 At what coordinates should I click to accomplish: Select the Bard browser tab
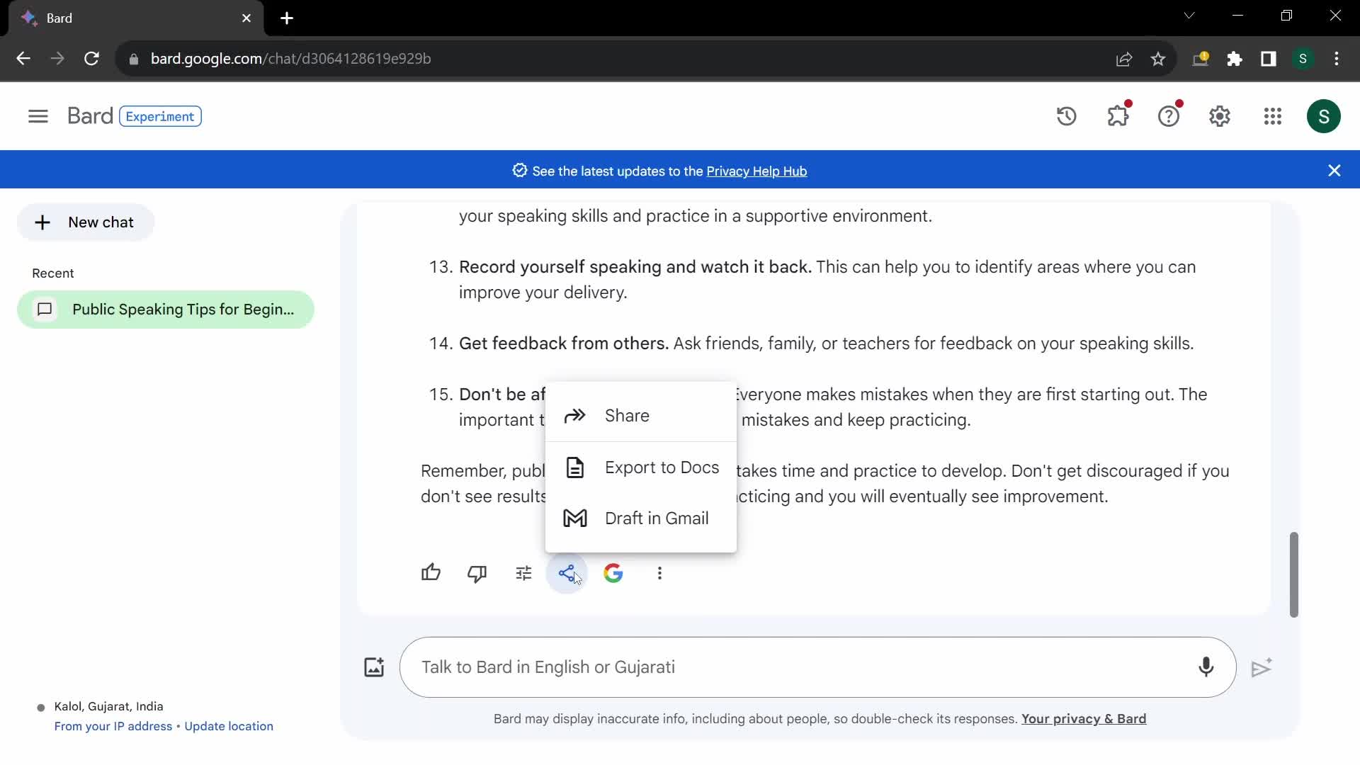pos(136,18)
